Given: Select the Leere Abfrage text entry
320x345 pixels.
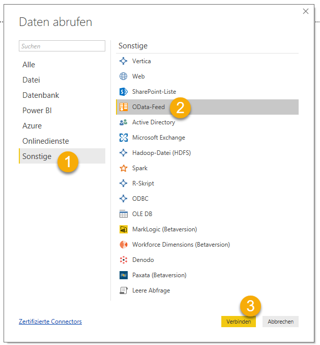Looking at the screenshot, I should pos(151,290).
